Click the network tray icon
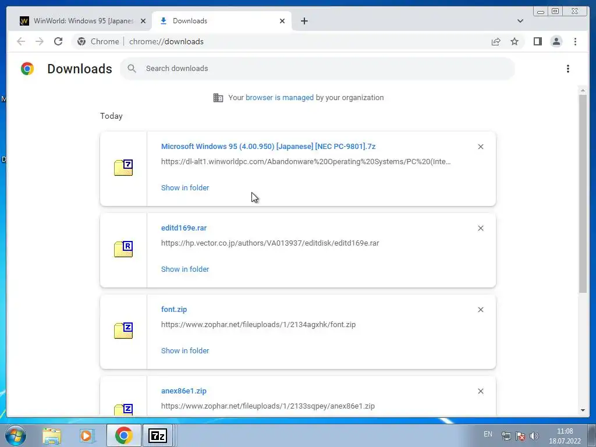 coord(506,436)
